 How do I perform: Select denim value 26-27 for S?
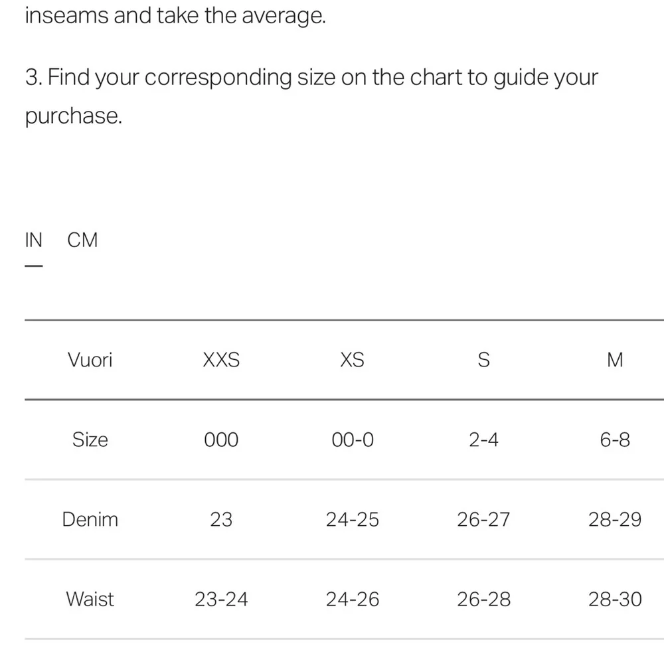pos(483,519)
